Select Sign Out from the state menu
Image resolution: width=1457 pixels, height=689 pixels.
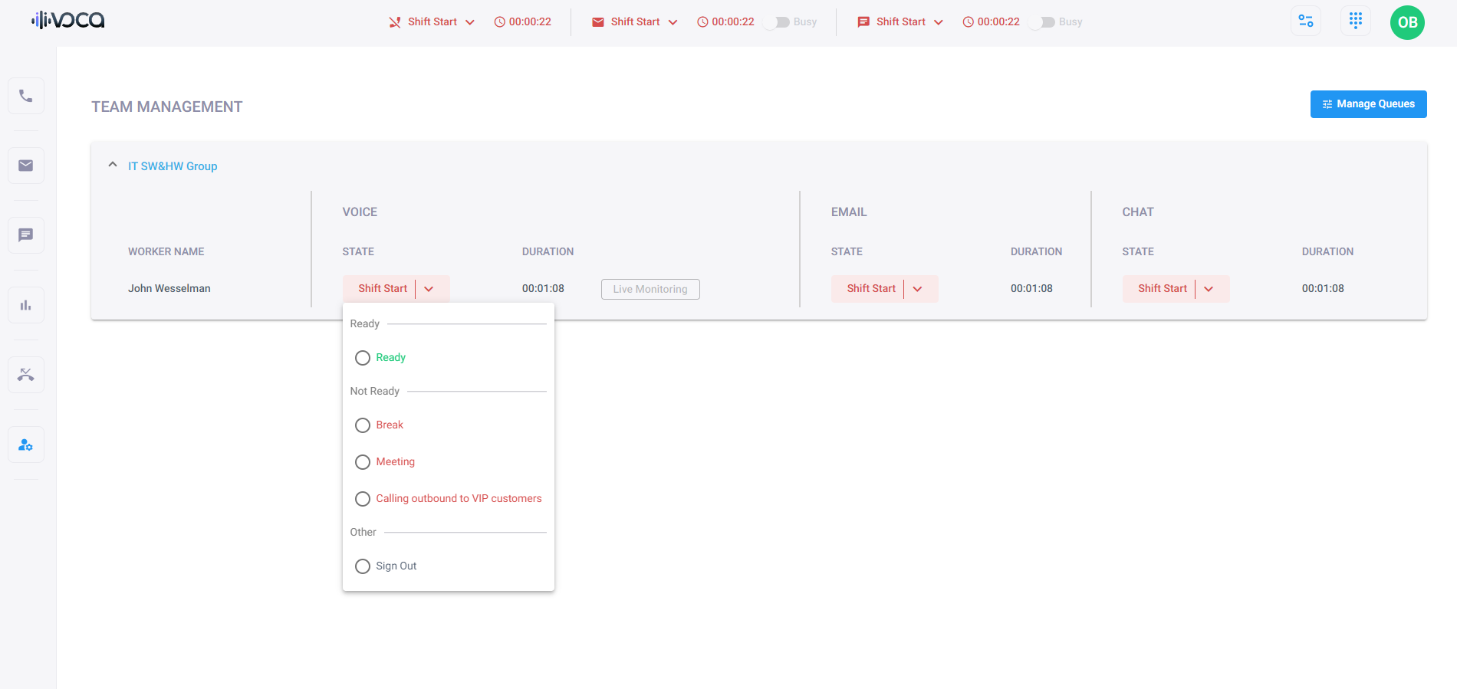pos(363,566)
